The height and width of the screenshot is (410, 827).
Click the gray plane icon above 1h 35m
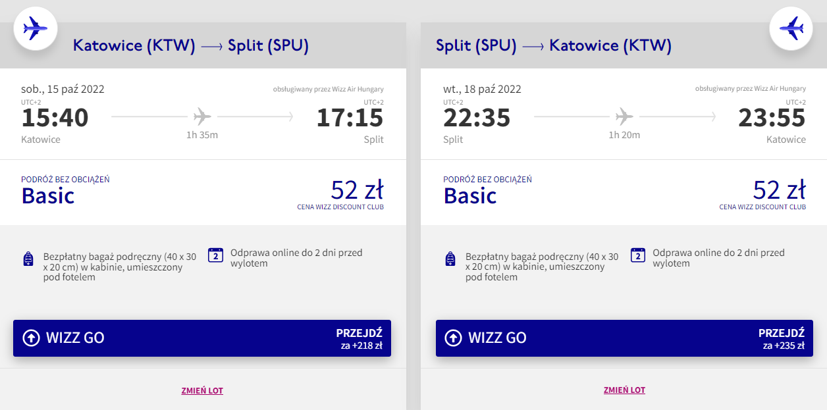202,117
